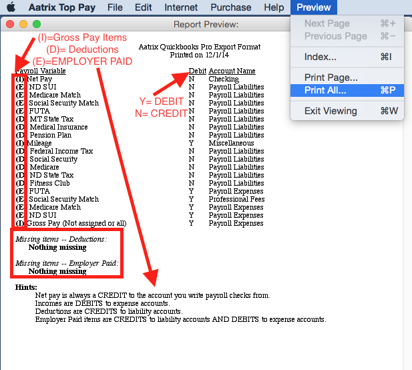Viewport: 412px width, 370px height.
Task: Open the Edit menu
Action: [x=143, y=7]
